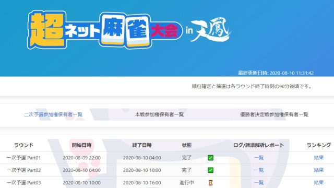The image size is (334, 188).
Task: Open 一覧 log link for Part02
Action: tap(259, 170)
